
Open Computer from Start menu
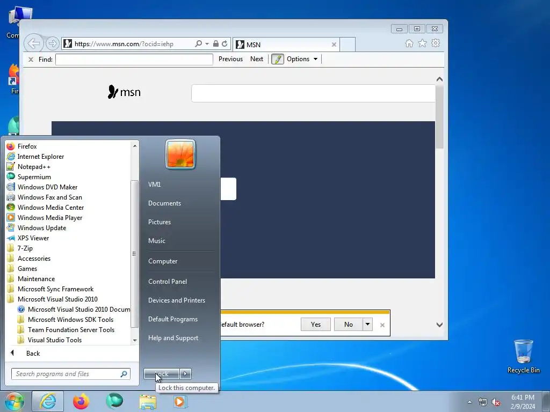163,261
